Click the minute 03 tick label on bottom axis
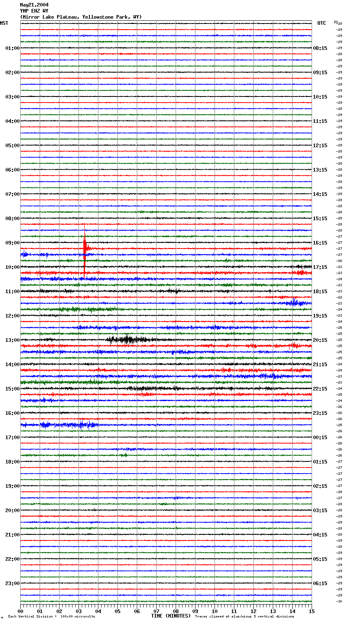The height and width of the screenshot is (622, 344). pos(79,611)
